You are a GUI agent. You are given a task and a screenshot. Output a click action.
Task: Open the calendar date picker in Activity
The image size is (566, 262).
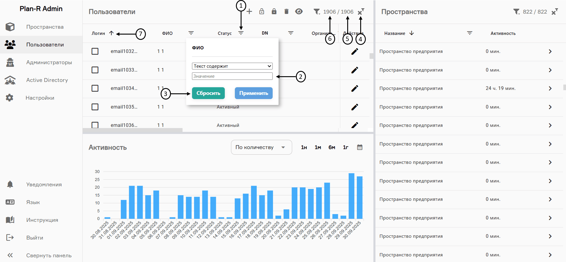coord(360,147)
